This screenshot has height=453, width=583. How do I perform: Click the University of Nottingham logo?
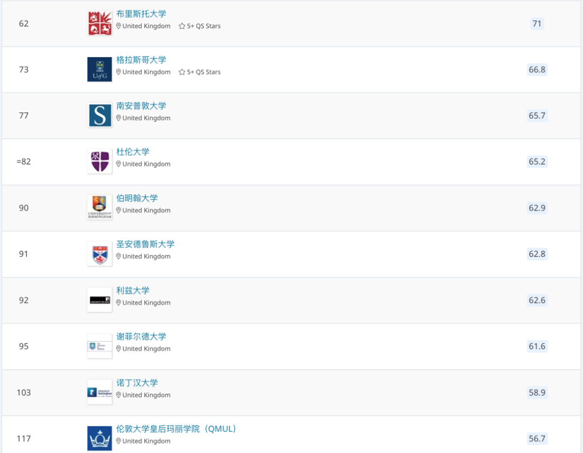click(x=99, y=392)
